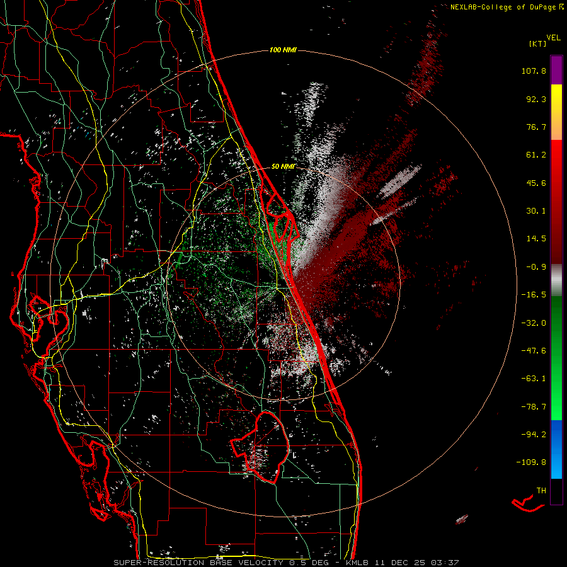
Task: Click the -109.8 velocity scale value
Action: click(x=532, y=462)
